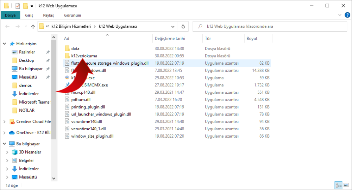
Task: Click the search box for this folder
Action: pyautogui.click(x=270, y=26)
